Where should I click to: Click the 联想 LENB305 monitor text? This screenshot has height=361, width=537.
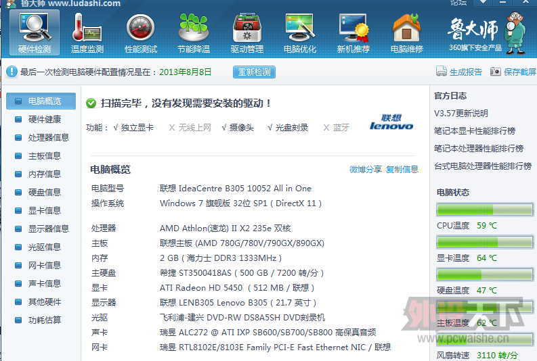coord(238,303)
